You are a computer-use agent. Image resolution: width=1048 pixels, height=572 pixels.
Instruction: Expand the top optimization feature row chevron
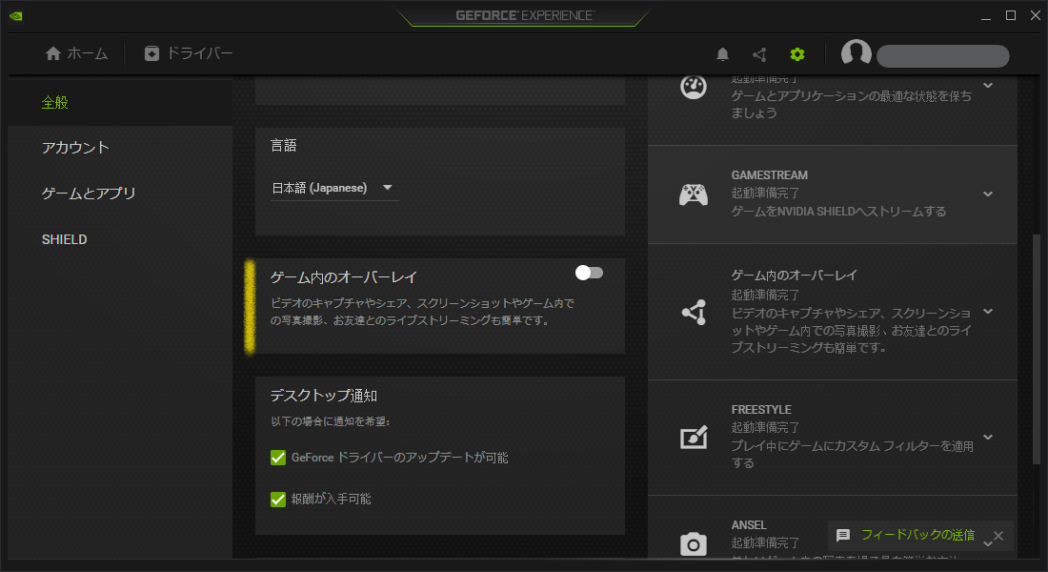[988, 86]
